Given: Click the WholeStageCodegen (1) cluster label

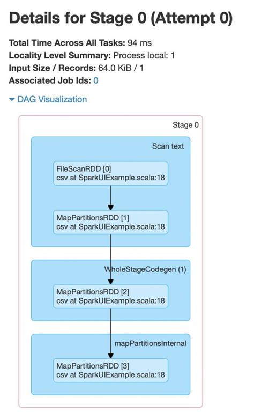Looking at the screenshot, I should point(145,269).
